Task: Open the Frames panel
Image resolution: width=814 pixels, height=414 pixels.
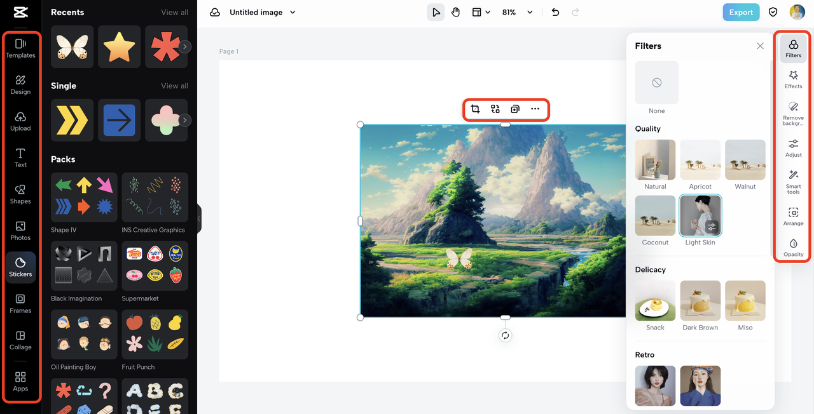Action: tap(20, 304)
